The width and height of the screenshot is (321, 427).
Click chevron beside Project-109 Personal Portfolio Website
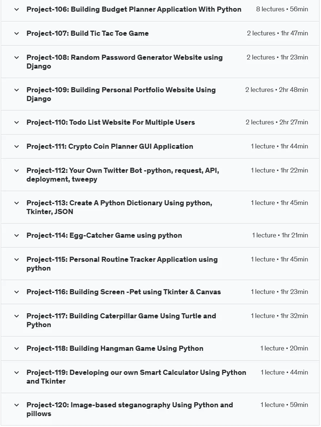[17, 90]
